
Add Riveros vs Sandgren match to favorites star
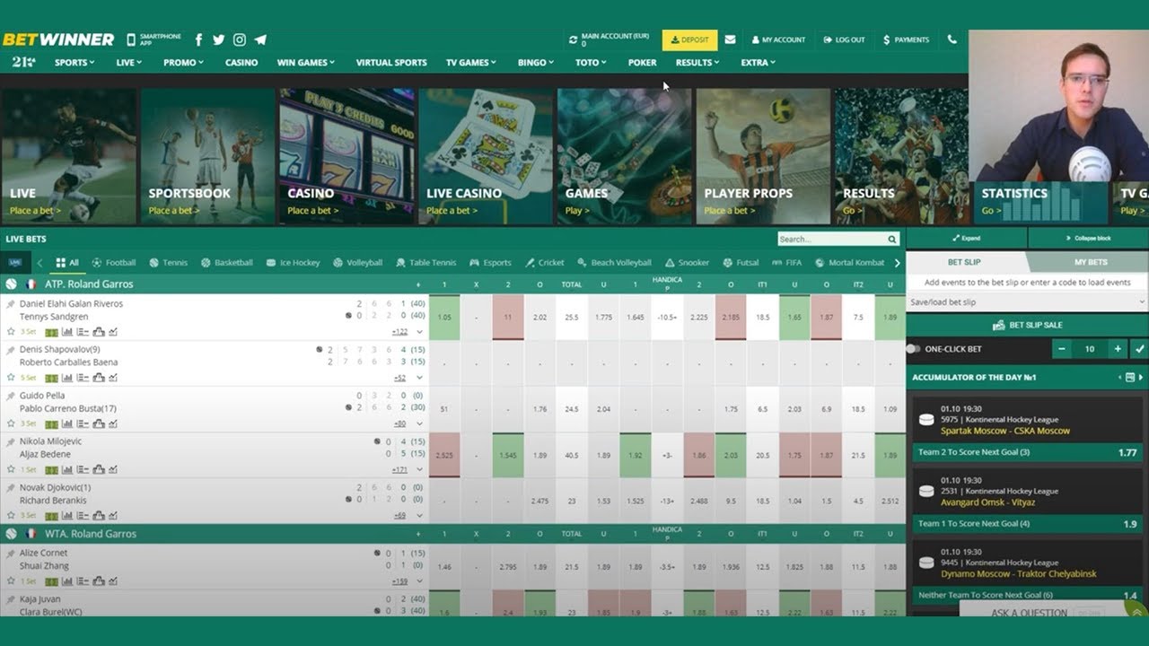11,331
